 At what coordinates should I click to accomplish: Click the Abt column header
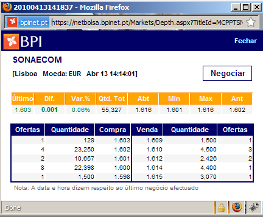coord(143,99)
